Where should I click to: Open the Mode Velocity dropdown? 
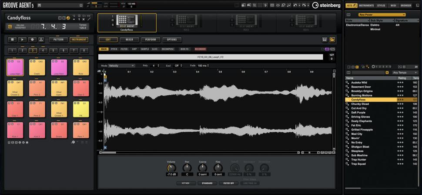121,65
